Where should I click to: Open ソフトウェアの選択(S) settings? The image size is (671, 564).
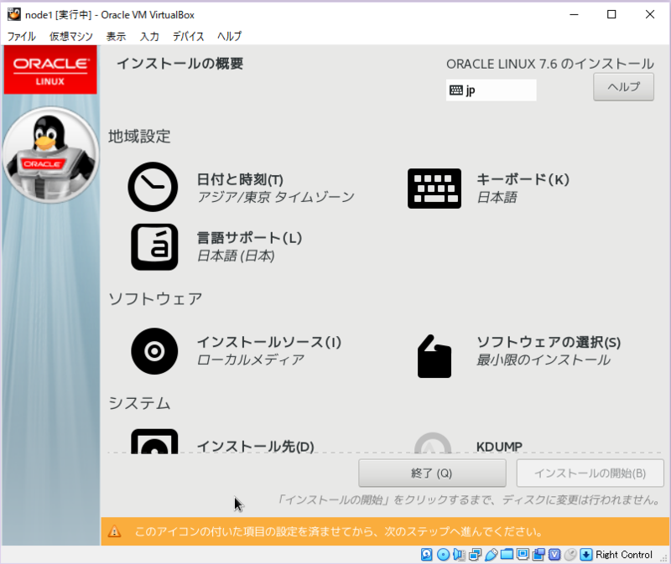click(x=549, y=342)
